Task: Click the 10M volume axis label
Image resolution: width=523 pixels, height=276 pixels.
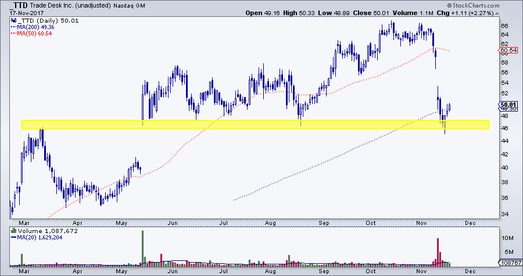Action: pos(507,238)
